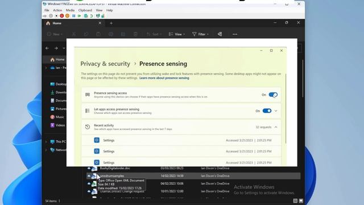Image resolution: width=364 pixels, height=205 pixels.
Task: Open the File menu of Virtual Machine Connection
Action: click(47, 10)
